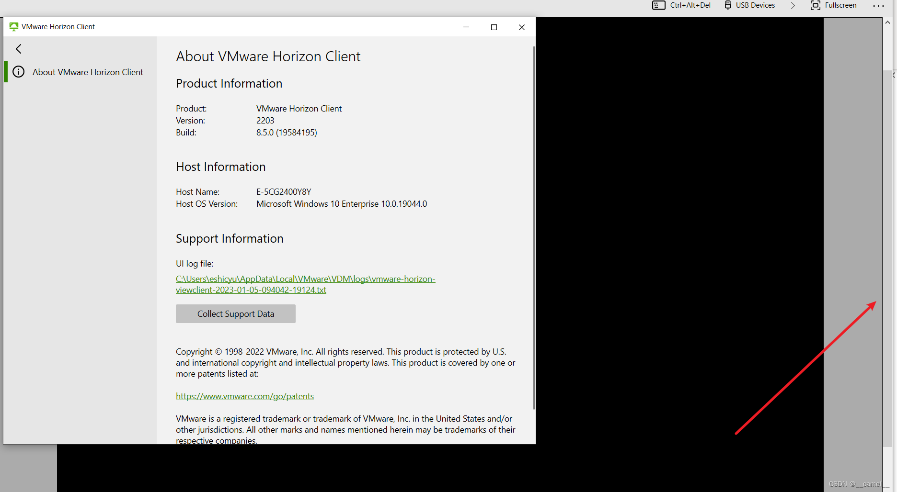Click the Copyright 1998-2022 VMware paragraph
Screen dimensions: 897x492
pos(345,363)
